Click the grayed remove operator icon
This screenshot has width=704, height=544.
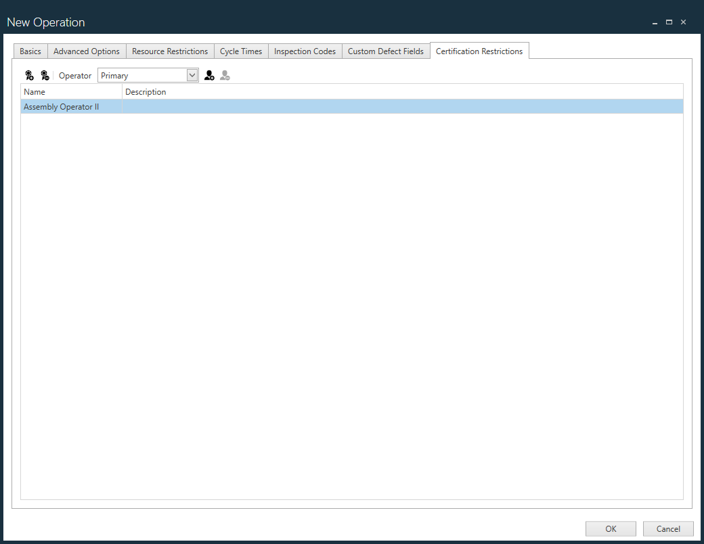point(225,75)
